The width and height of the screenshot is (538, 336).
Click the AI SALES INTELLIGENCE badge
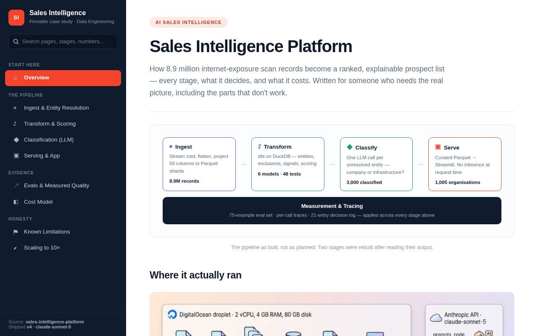pyautogui.click(x=189, y=22)
